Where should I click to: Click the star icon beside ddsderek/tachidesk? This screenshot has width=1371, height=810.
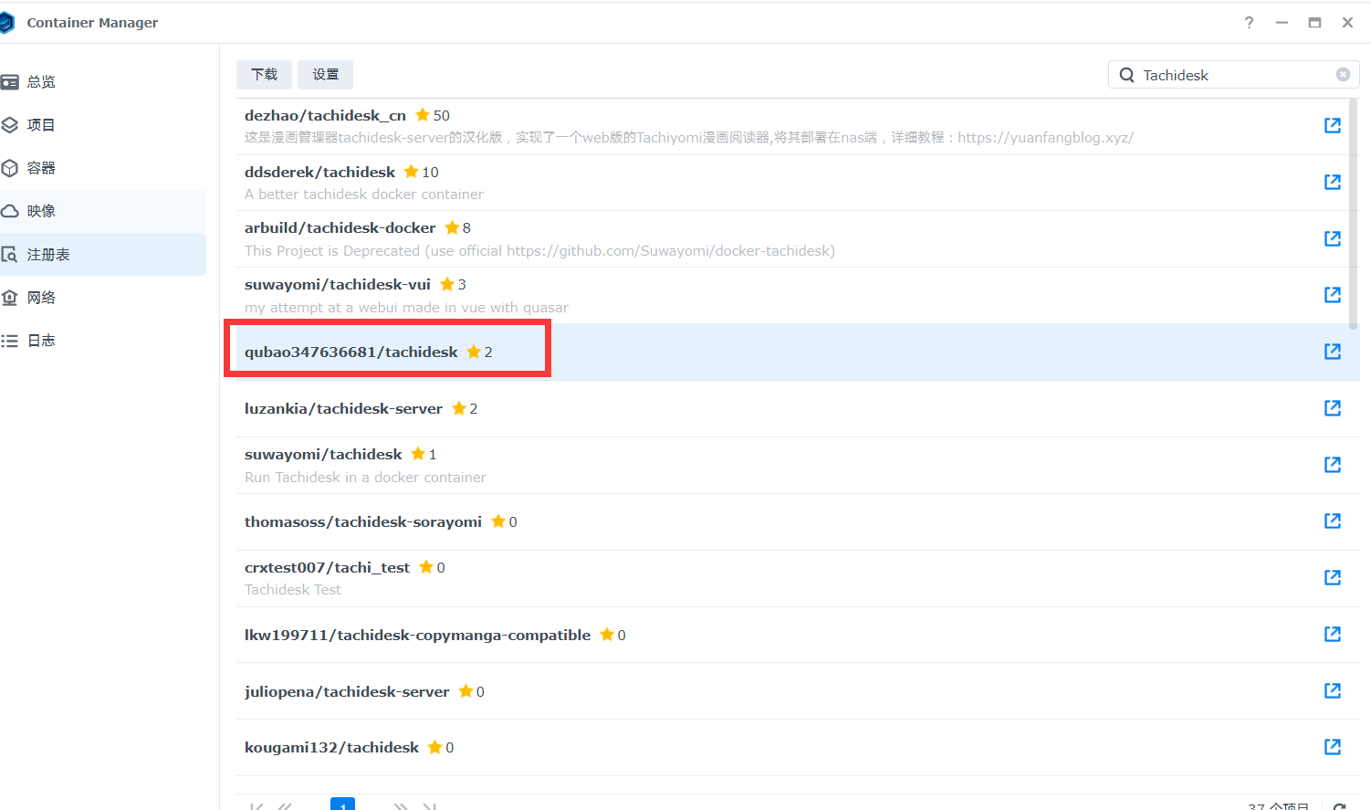[411, 172]
